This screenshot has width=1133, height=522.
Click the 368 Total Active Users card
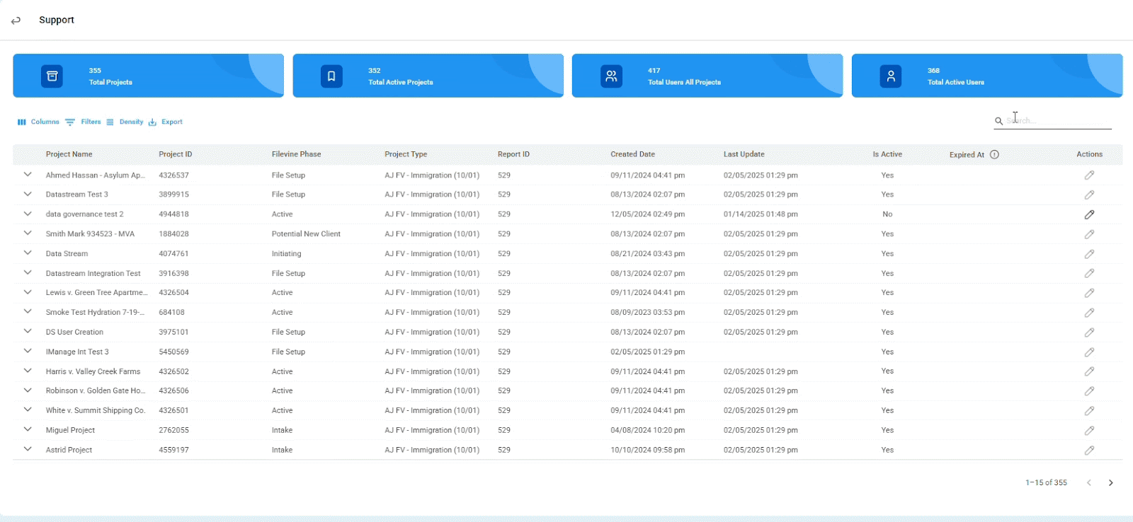pyautogui.click(x=987, y=76)
